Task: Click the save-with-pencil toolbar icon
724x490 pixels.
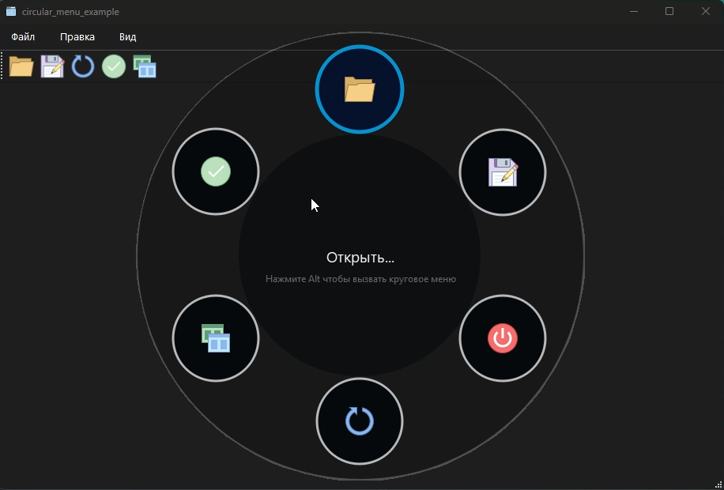Action: click(x=52, y=66)
